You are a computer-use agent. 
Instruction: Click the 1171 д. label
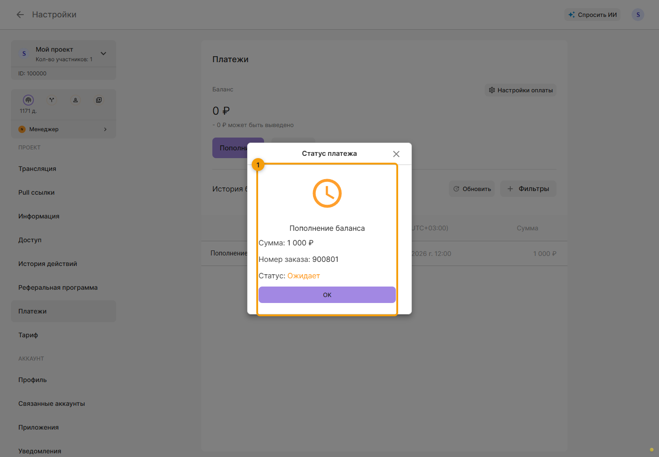(x=28, y=111)
